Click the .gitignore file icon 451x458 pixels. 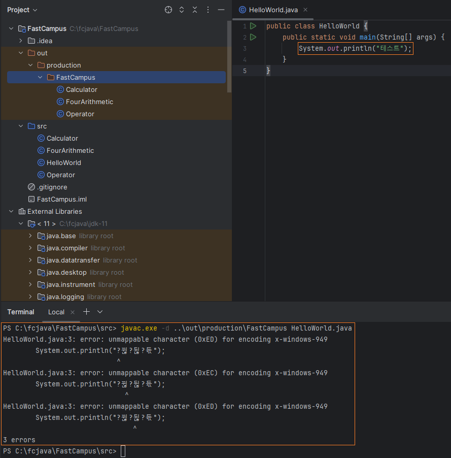click(x=31, y=187)
